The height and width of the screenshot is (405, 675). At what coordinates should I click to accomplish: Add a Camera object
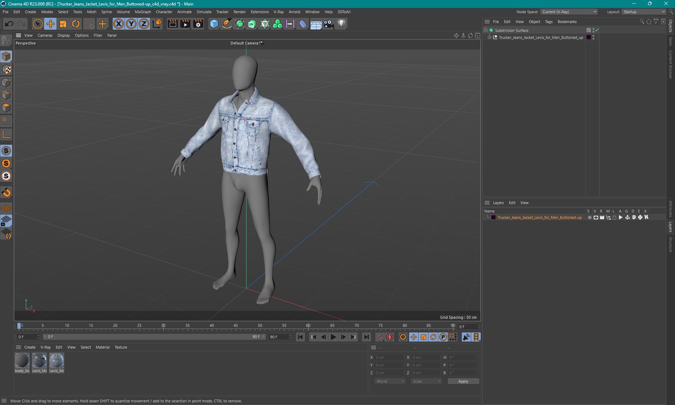[328, 24]
